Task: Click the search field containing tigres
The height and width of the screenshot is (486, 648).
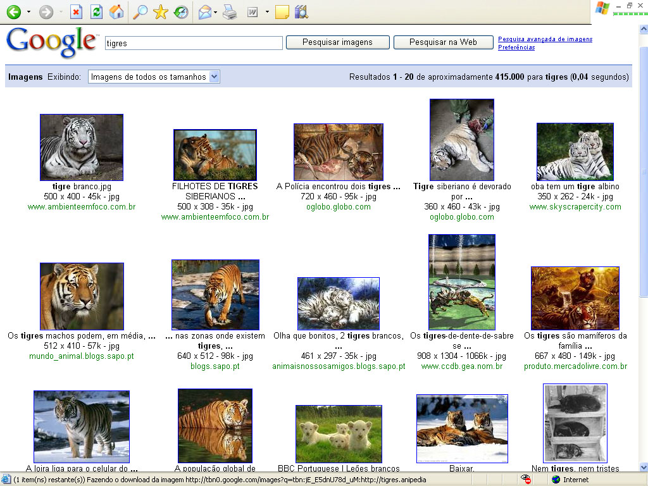Action: point(193,43)
